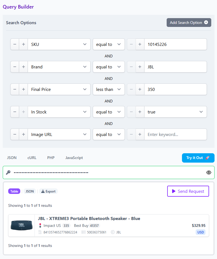Open the Brand field dropdown
This screenshot has width=217, height=259.
tap(59, 67)
